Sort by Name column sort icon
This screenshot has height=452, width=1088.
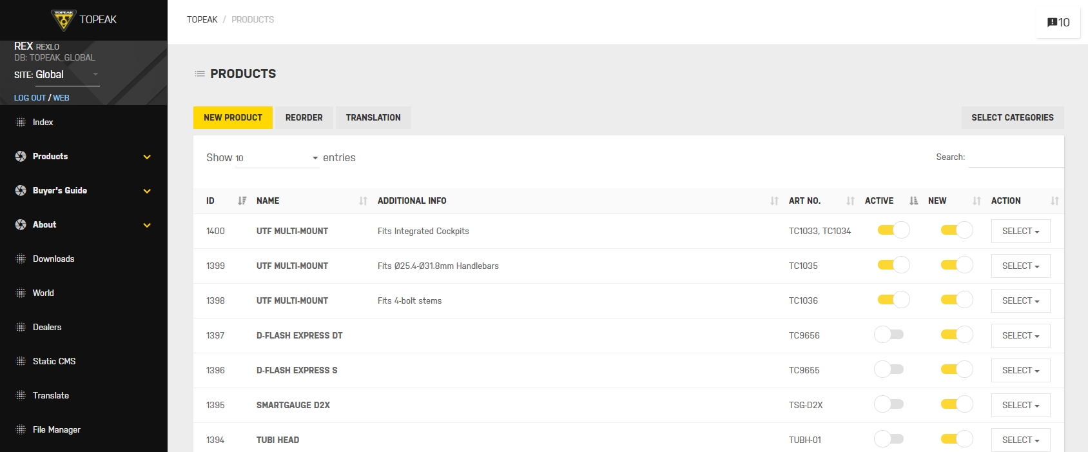point(363,201)
